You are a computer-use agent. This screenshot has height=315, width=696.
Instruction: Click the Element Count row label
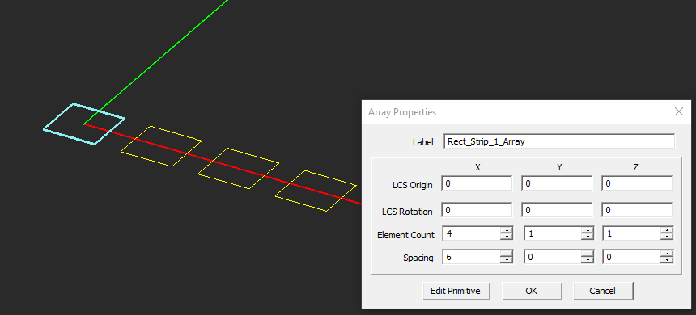pyautogui.click(x=405, y=235)
